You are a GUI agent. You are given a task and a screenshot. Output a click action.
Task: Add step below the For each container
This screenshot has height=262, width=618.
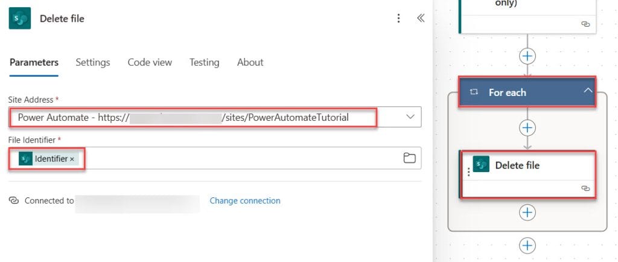pos(527,246)
